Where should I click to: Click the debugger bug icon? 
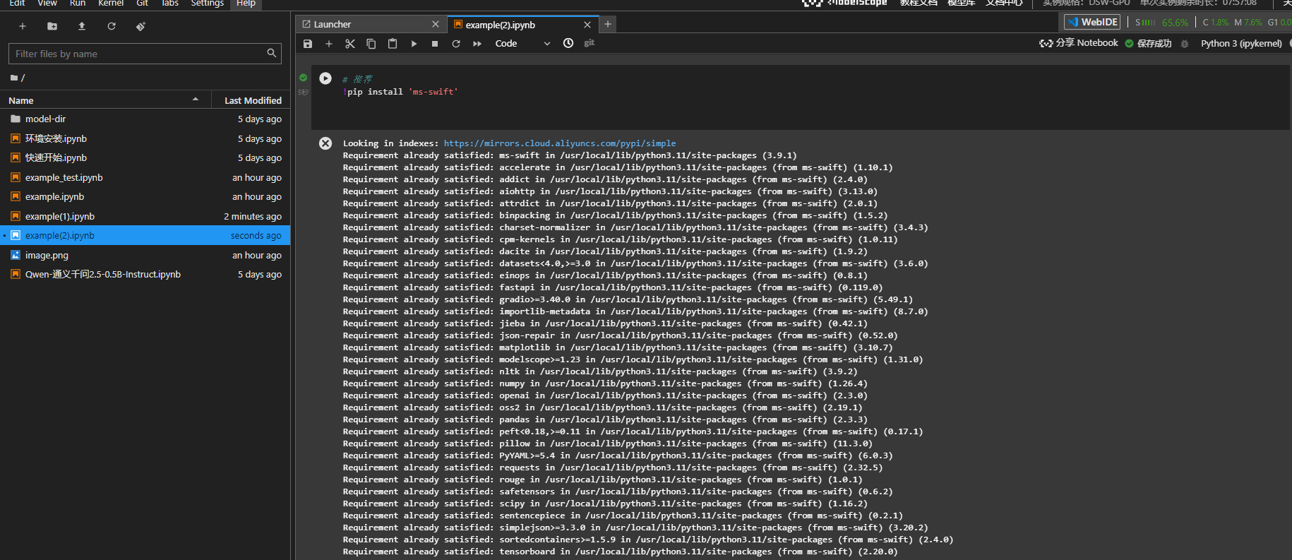point(1185,44)
